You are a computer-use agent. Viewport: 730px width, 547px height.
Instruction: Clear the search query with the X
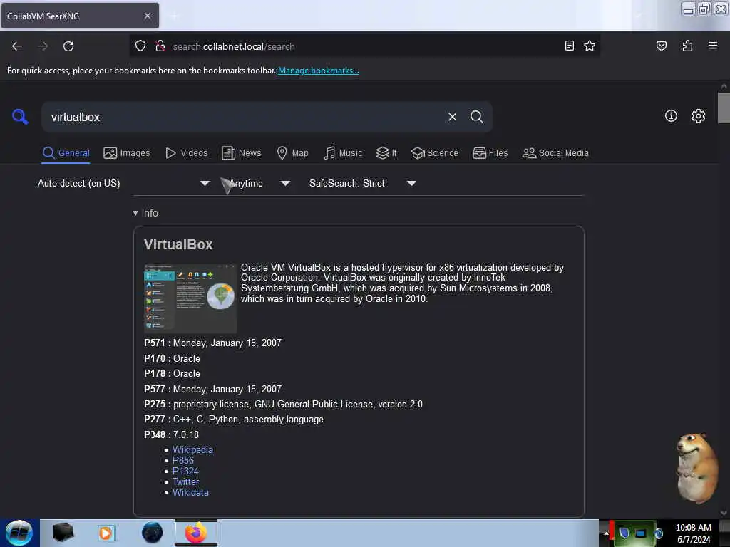pos(452,117)
